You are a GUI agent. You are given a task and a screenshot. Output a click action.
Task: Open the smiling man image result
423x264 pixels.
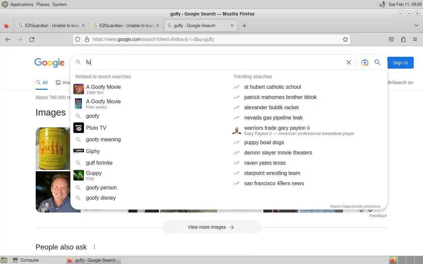[x=53, y=192]
